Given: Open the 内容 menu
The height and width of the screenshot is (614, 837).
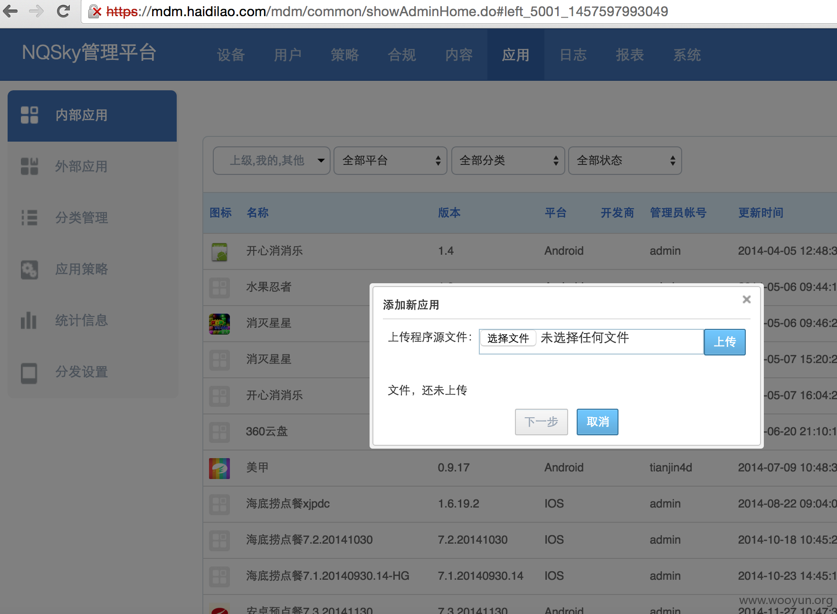Looking at the screenshot, I should [x=458, y=55].
